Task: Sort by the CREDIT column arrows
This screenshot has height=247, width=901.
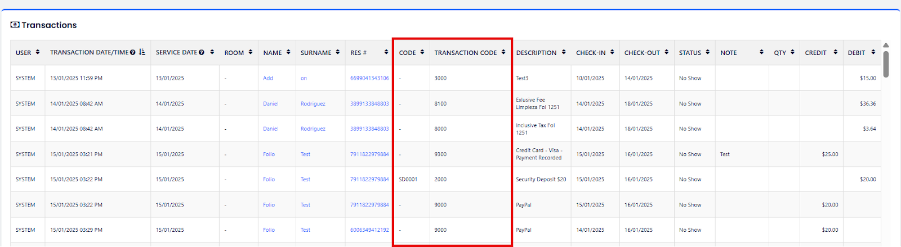Action: tap(836, 52)
